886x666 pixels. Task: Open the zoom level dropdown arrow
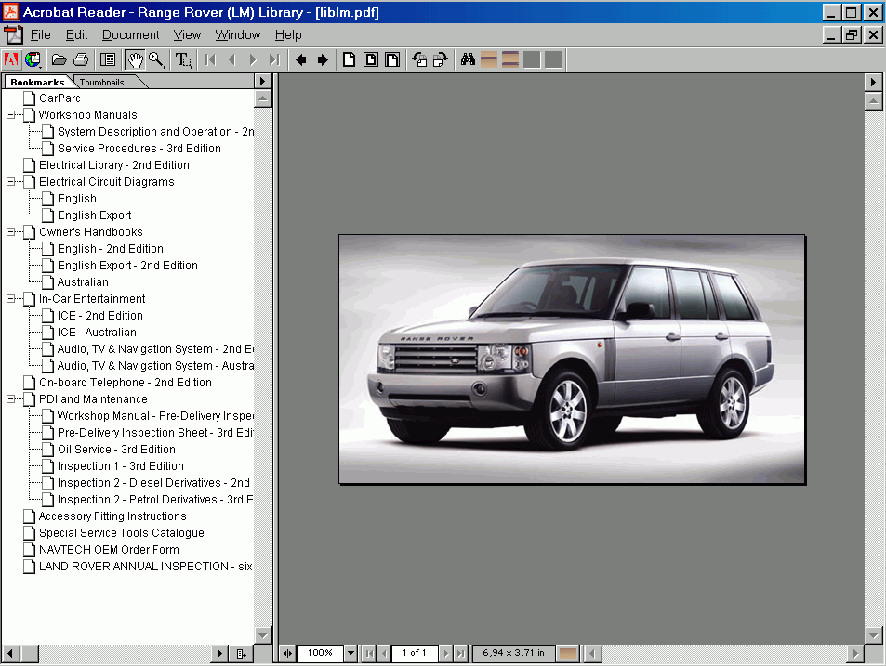[350, 654]
